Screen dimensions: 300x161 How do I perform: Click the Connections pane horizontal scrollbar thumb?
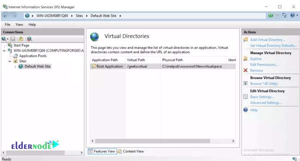click(35, 153)
